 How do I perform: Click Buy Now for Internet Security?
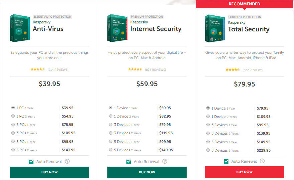click(147, 172)
